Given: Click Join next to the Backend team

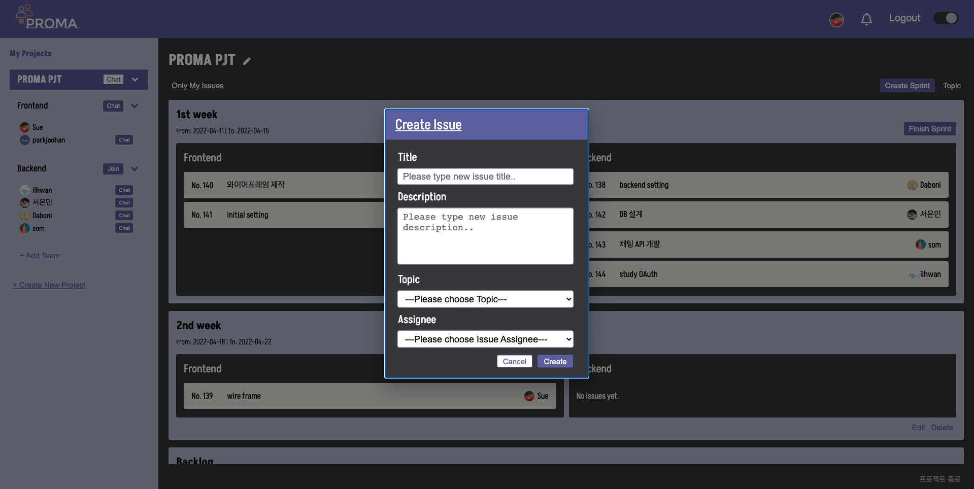Looking at the screenshot, I should pyautogui.click(x=113, y=169).
